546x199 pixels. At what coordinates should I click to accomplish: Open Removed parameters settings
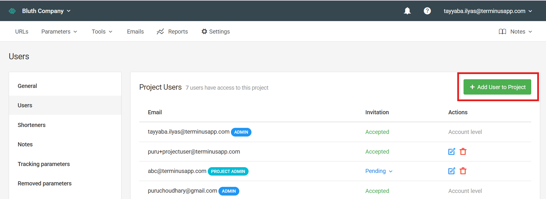pyautogui.click(x=65, y=183)
